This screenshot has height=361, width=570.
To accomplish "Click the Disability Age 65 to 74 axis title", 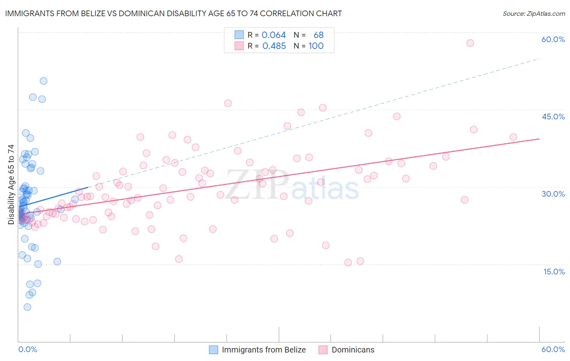I will pyautogui.click(x=11, y=185).
